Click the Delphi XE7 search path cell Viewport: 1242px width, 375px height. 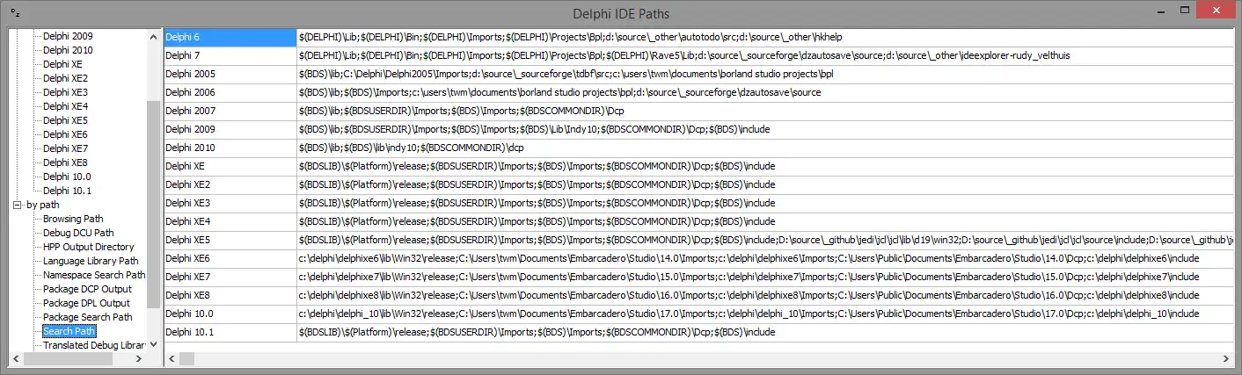point(765,278)
